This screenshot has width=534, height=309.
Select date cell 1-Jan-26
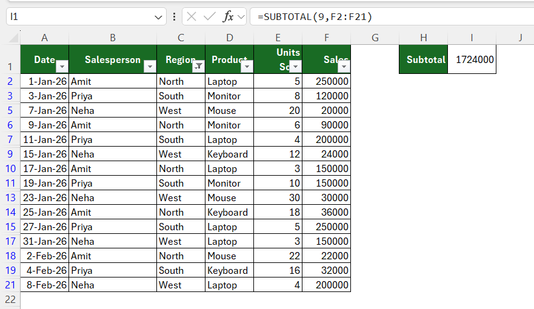coord(45,81)
